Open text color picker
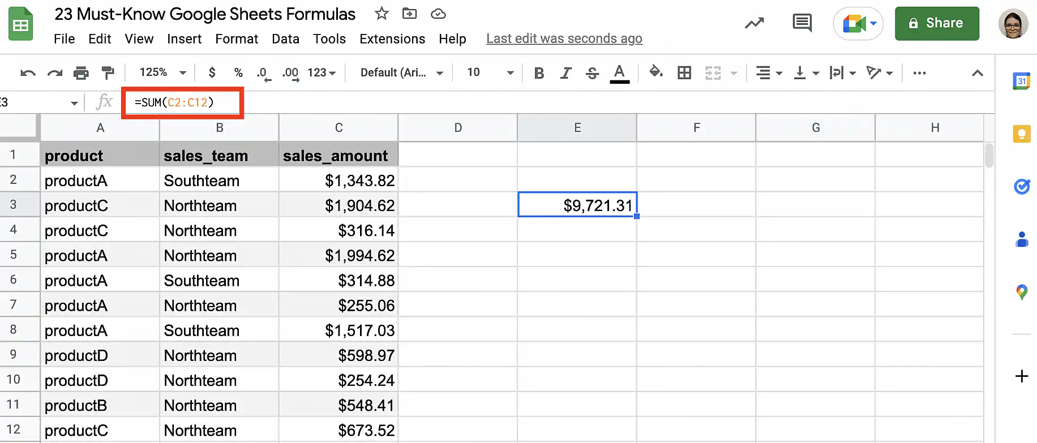 [x=619, y=73]
